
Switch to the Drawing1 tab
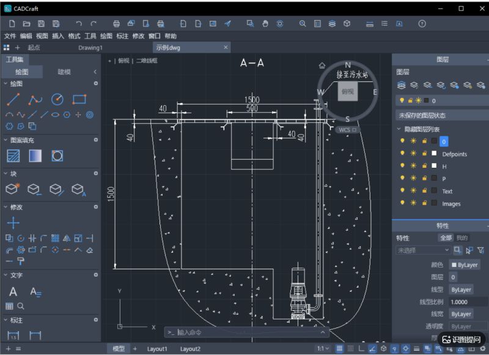tap(90, 48)
